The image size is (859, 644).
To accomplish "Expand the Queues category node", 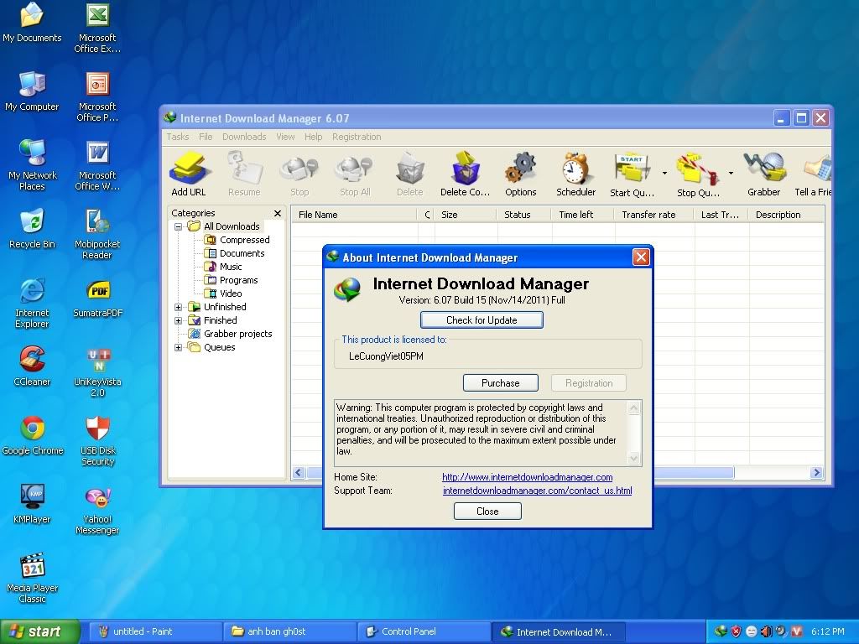I will (x=178, y=348).
